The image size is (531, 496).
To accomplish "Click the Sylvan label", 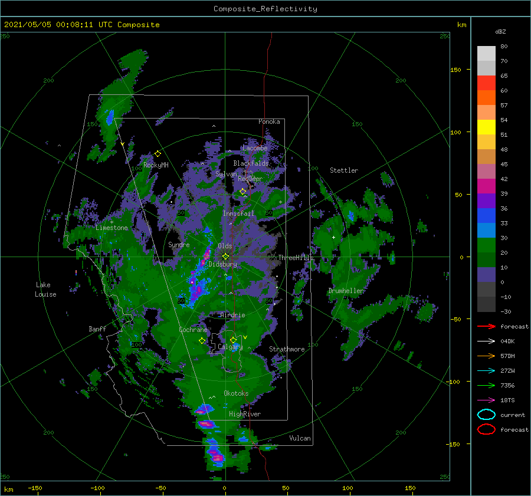I will pyautogui.click(x=226, y=174).
